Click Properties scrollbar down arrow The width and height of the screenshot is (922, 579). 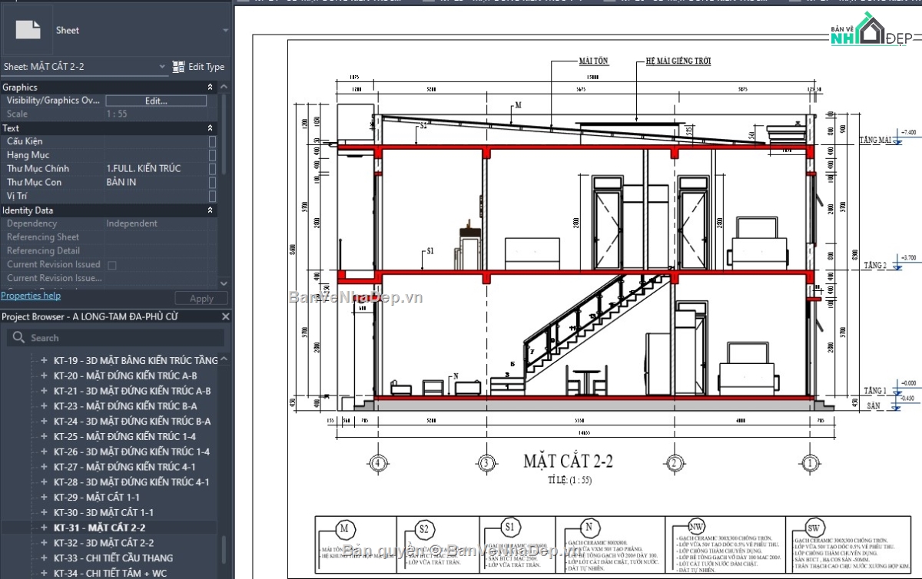point(224,284)
